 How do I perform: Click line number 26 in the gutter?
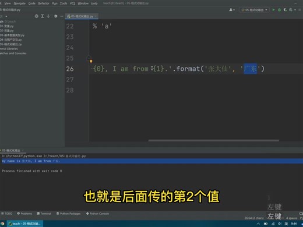70,69
